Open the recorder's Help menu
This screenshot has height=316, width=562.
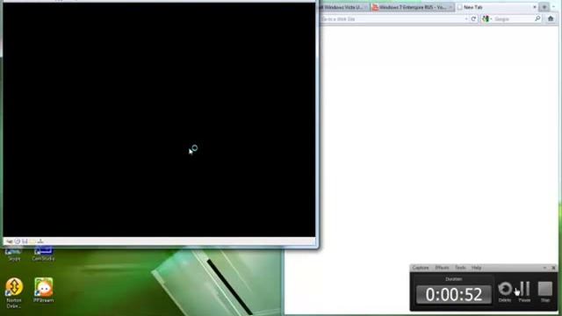pos(476,268)
